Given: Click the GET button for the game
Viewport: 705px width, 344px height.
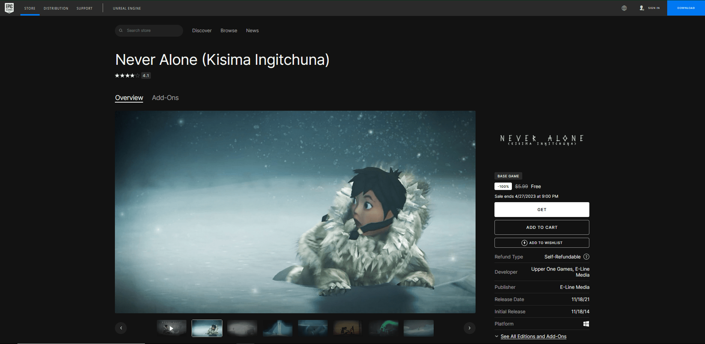Looking at the screenshot, I should (x=542, y=210).
